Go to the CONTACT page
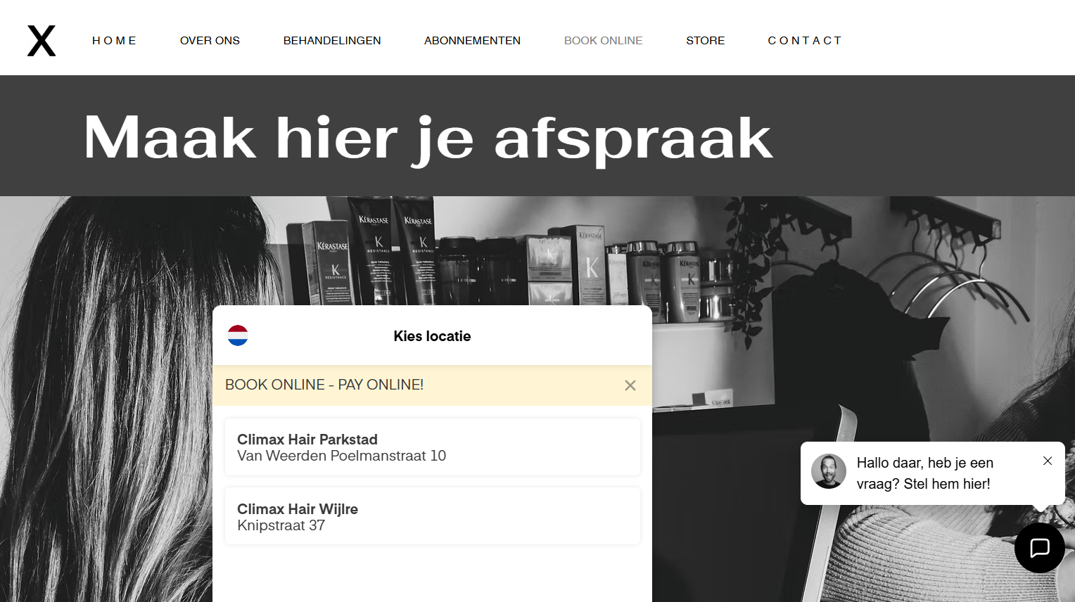The height and width of the screenshot is (602, 1075). (x=804, y=41)
